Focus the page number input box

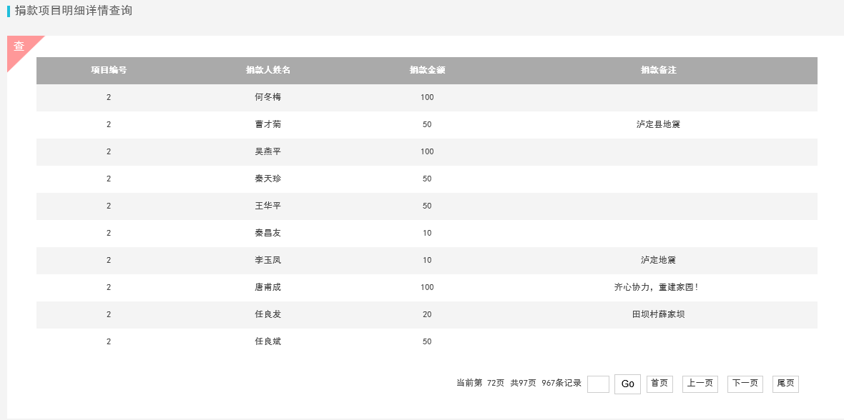[598, 384]
